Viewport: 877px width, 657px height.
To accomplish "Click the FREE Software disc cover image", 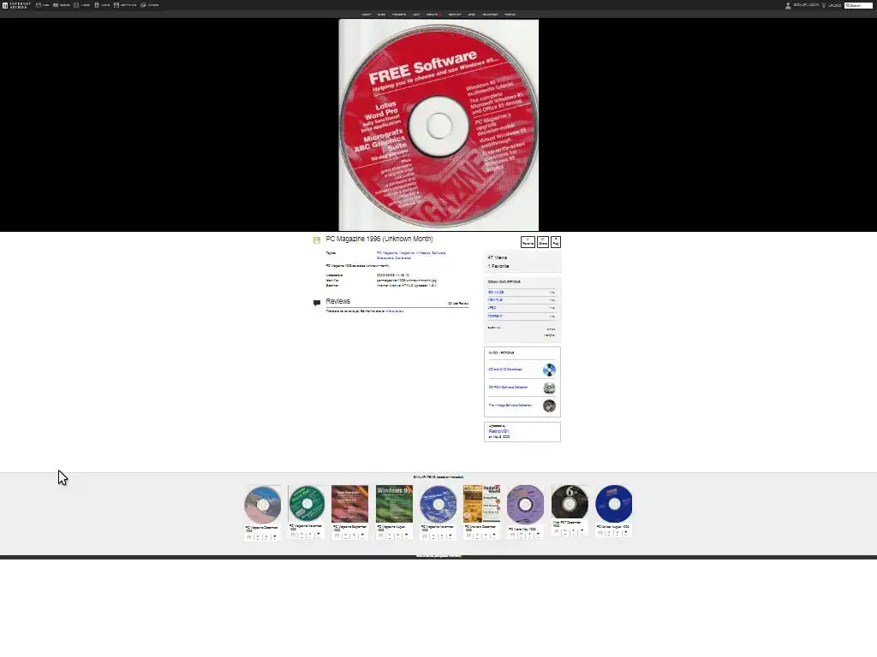I will (x=438, y=125).
